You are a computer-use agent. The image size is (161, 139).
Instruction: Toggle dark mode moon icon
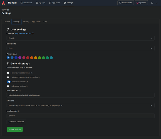pos(152,3)
